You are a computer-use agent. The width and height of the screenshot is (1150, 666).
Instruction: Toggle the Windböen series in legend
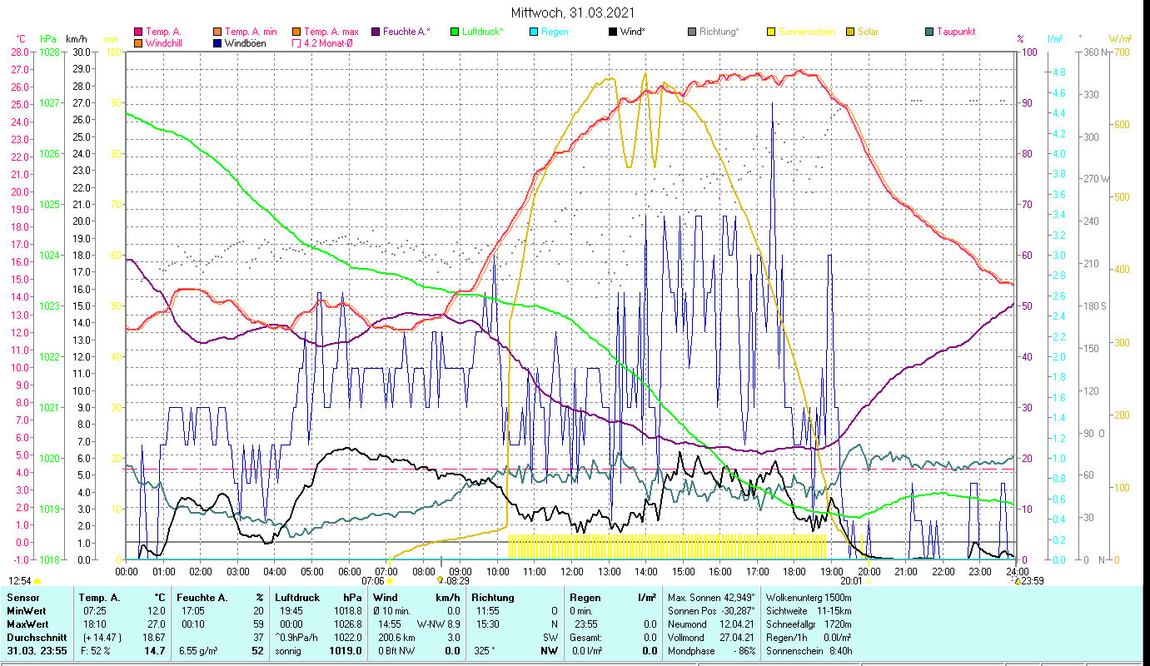(245, 43)
